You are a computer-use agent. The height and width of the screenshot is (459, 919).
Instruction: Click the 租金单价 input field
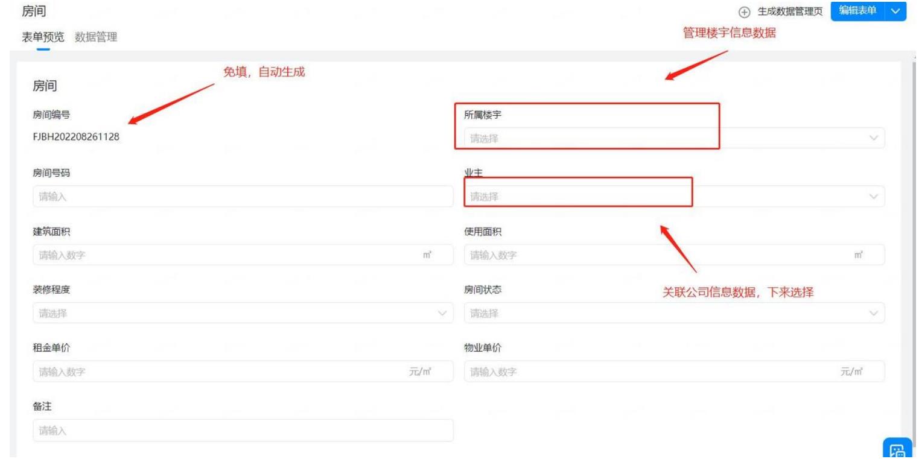point(243,372)
